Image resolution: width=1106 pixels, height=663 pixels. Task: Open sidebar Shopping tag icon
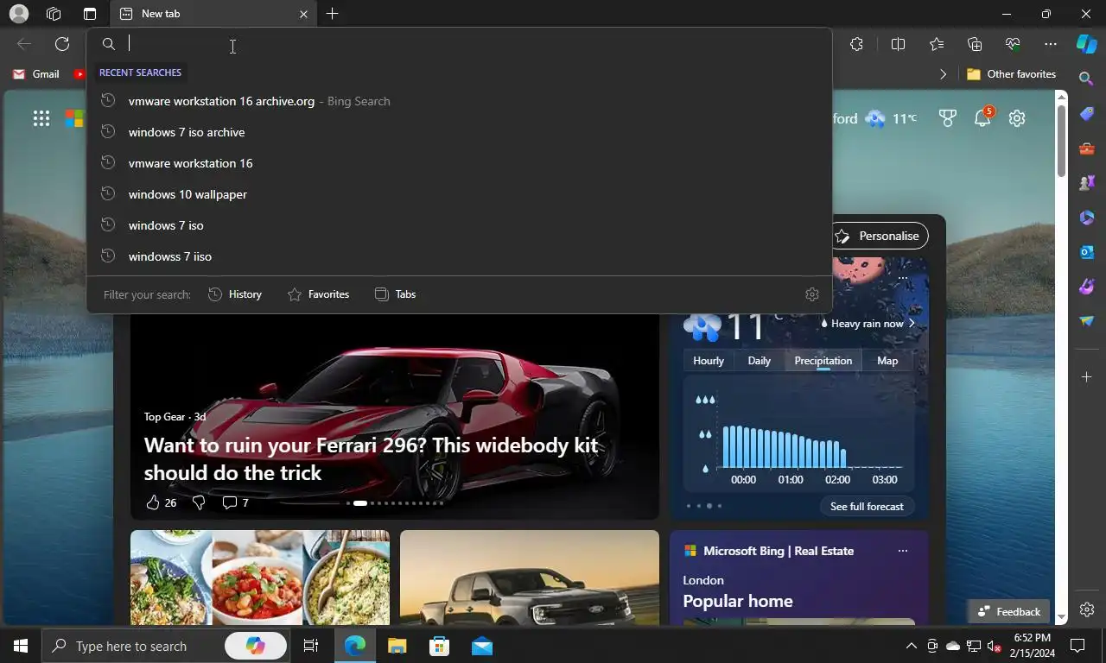(1087, 114)
